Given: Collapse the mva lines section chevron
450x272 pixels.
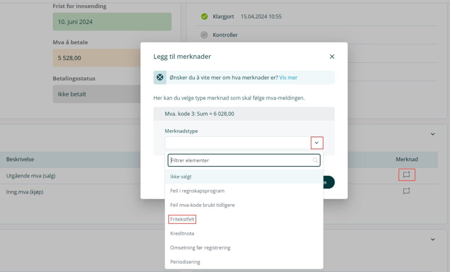Looking at the screenshot, I should pyautogui.click(x=433, y=134).
